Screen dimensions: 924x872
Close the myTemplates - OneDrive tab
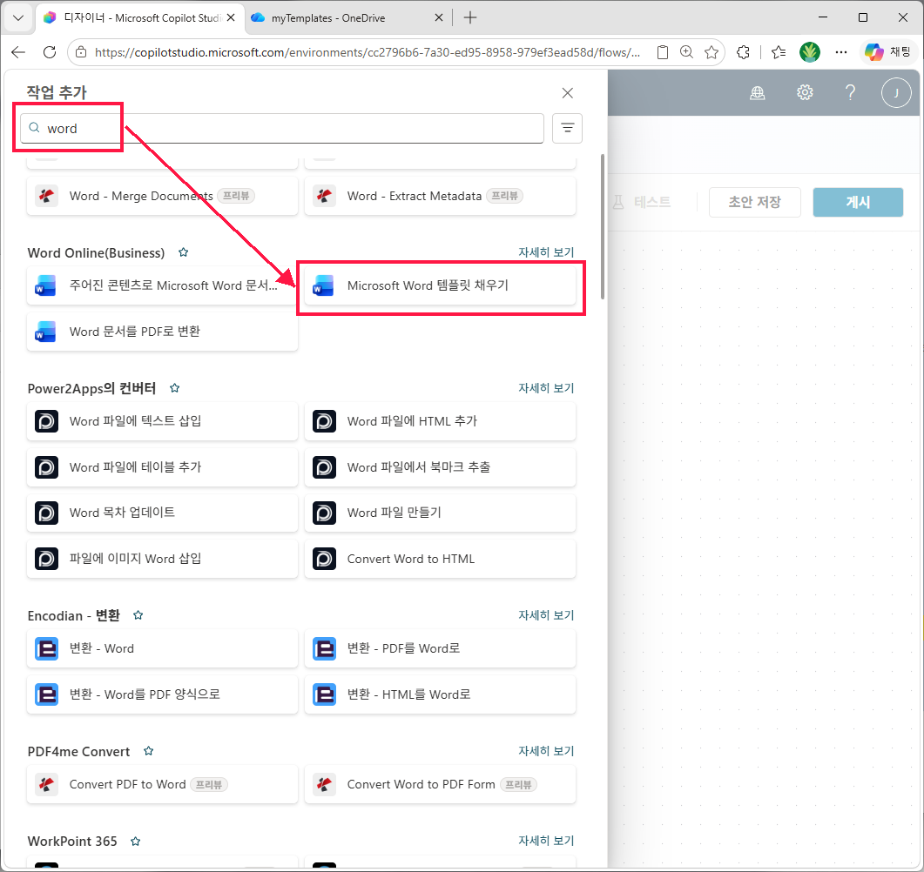(x=438, y=17)
